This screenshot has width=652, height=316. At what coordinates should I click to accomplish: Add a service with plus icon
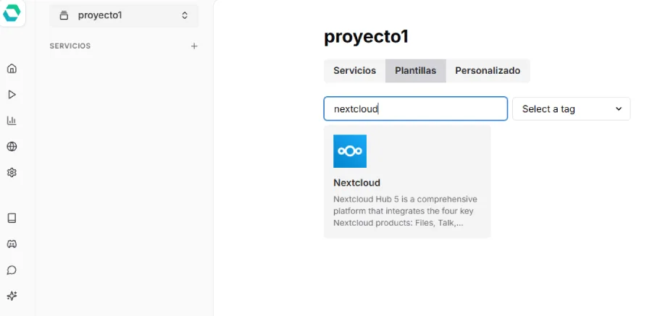pos(194,46)
